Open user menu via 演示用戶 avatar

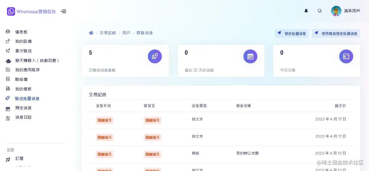336,11
